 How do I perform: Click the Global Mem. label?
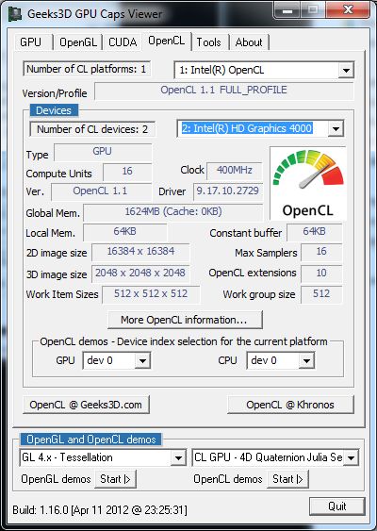[x=53, y=213]
